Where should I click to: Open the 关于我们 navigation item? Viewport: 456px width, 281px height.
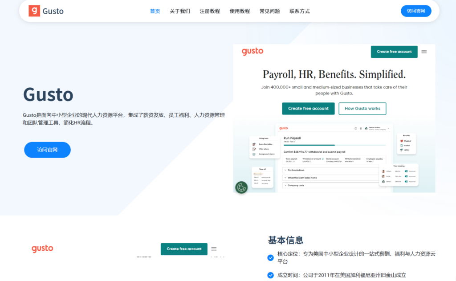pos(179,11)
